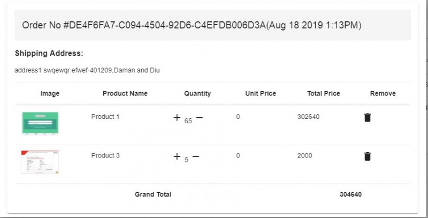Increase quantity of Product 1 with plus icon
This screenshot has height=218, width=428.
tap(177, 117)
